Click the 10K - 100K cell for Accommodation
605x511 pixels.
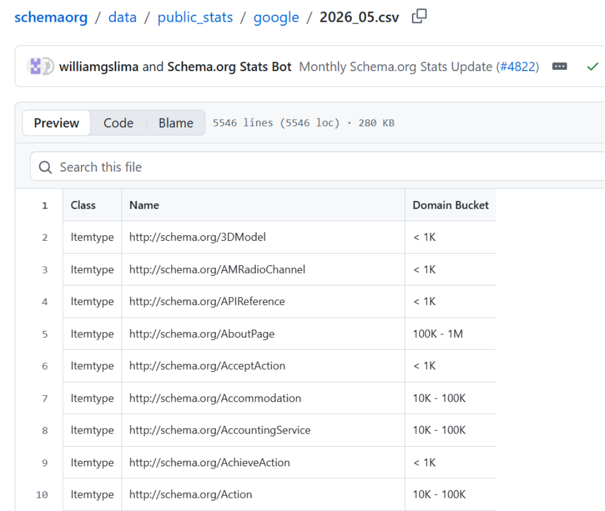450,398
